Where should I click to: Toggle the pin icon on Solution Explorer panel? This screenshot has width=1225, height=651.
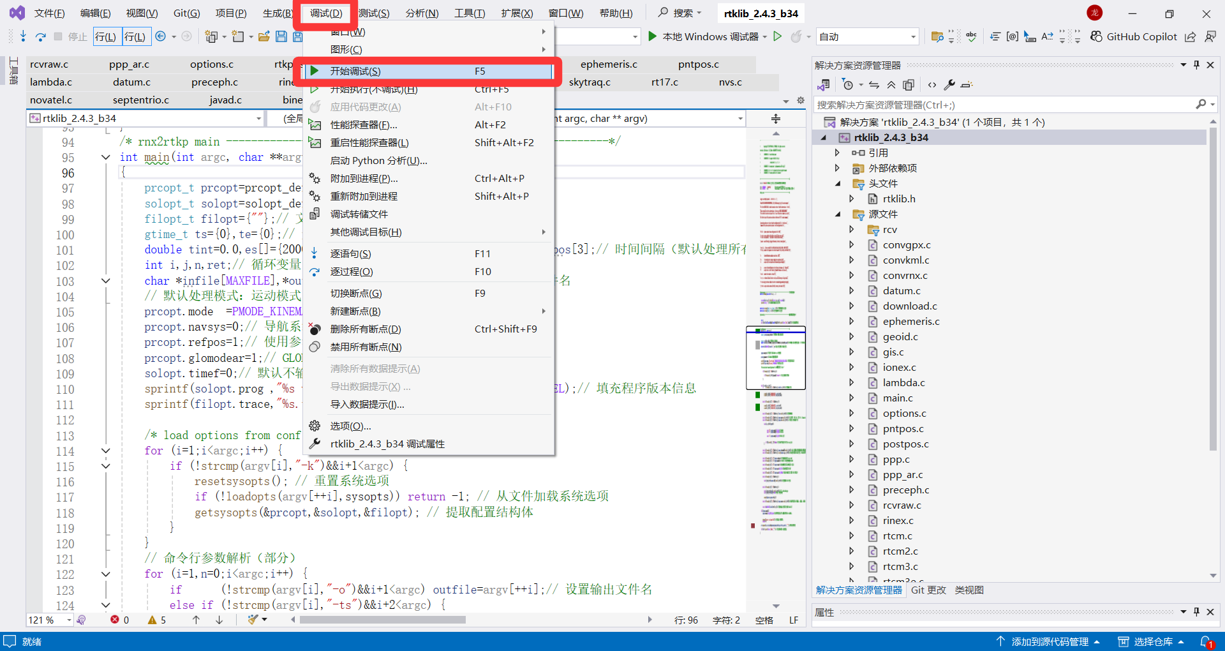point(1196,64)
